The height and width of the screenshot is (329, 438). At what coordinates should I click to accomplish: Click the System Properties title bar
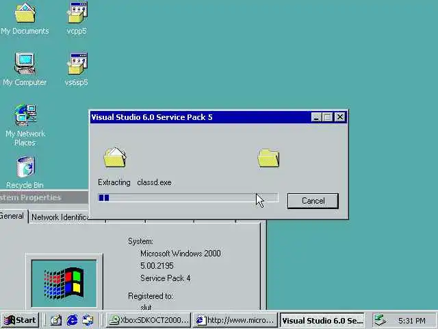[x=44, y=197]
